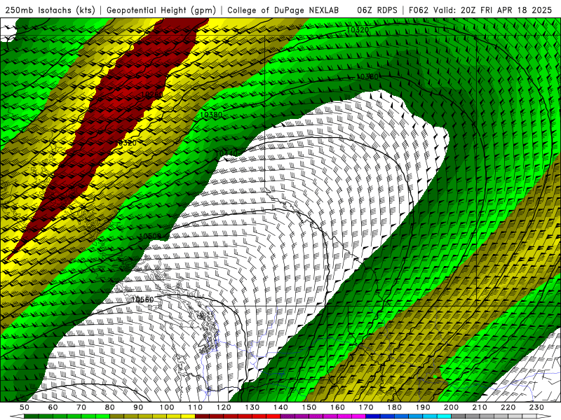The height and width of the screenshot is (420, 561).
Task: Click the 160 kt colorbar label
Action: tap(338, 407)
